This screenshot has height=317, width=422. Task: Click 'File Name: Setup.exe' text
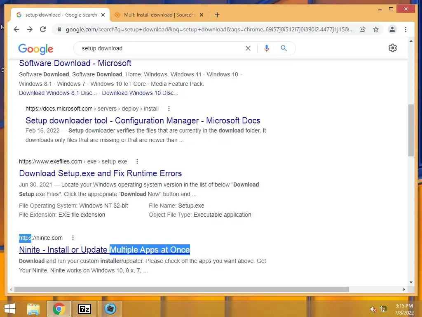click(176, 206)
